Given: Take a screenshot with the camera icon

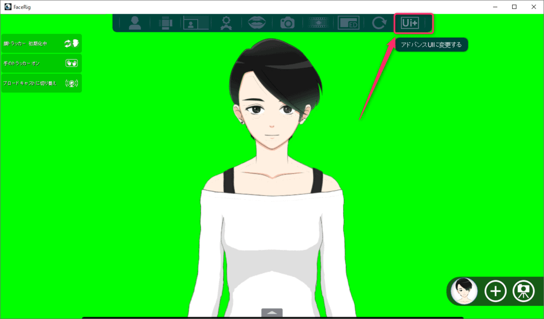Looking at the screenshot, I should click(287, 23).
